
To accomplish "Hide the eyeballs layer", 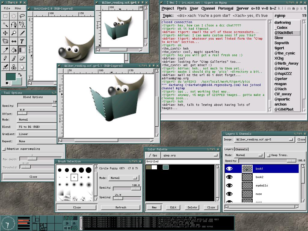I will 229,186.
